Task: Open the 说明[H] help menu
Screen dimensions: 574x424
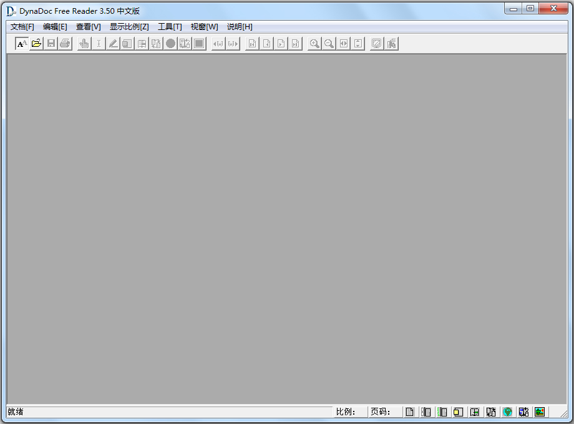Action: click(x=240, y=27)
